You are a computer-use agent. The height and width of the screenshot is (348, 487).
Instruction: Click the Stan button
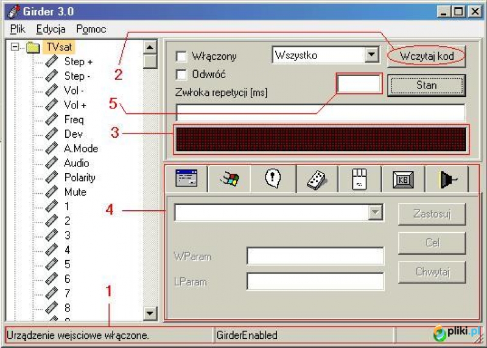click(x=427, y=85)
